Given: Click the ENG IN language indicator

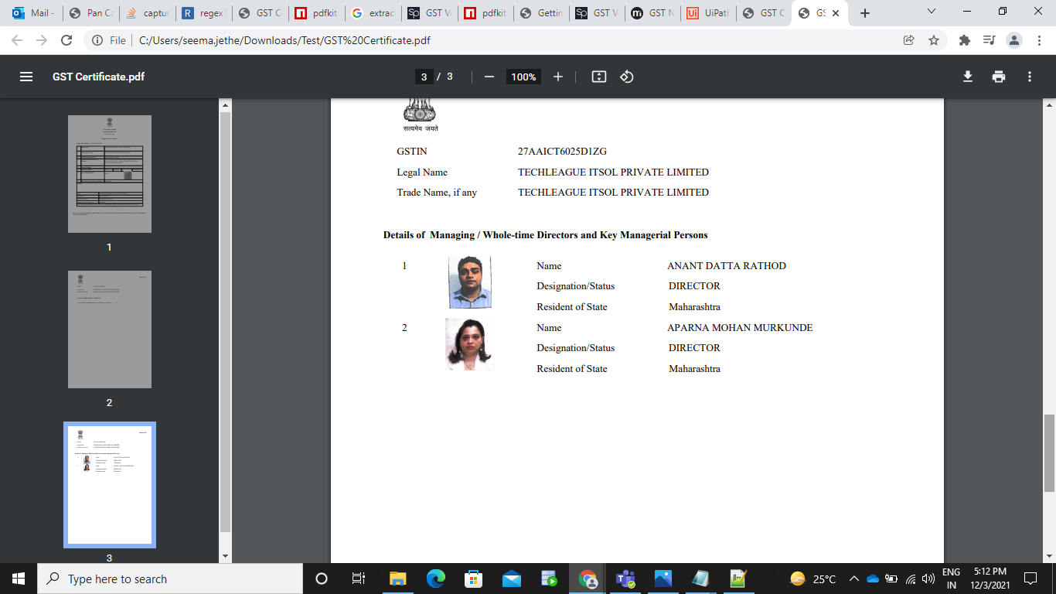Looking at the screenshot, I should pyautogui.click(x=952, y=579).
